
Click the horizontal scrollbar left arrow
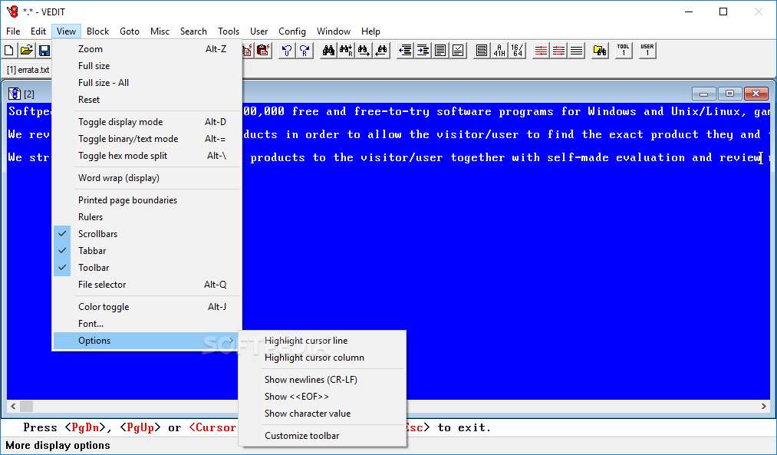(13, 407)
